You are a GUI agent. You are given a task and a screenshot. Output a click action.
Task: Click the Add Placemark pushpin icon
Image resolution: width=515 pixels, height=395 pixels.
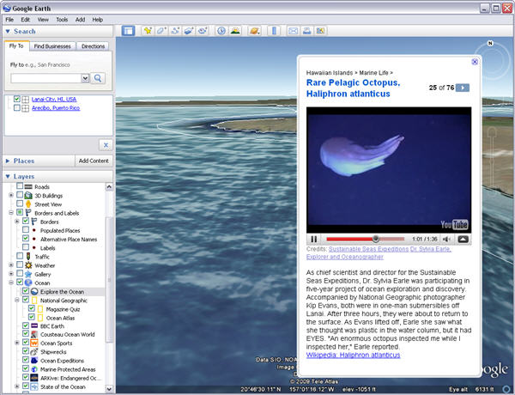tap(148, 31)
